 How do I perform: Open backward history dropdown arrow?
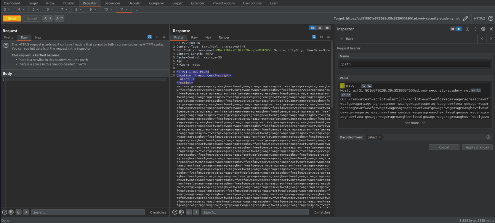click(x=50, y=18)
